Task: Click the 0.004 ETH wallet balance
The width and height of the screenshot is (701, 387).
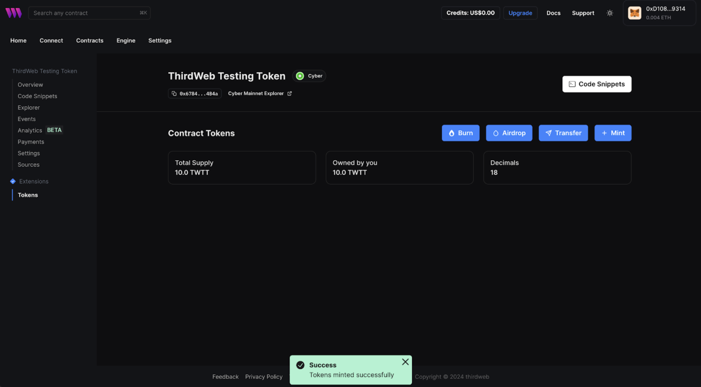Action: coord(658,18)
